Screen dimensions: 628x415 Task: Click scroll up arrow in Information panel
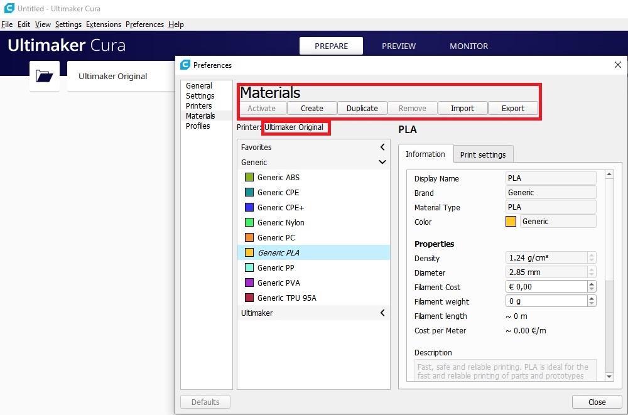click(x=609, y=175)
